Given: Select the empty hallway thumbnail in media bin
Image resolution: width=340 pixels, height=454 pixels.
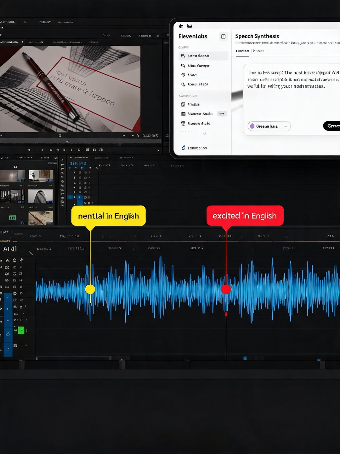Looking at the screenshot, I should pyautogui.click(x=12, y=176).
